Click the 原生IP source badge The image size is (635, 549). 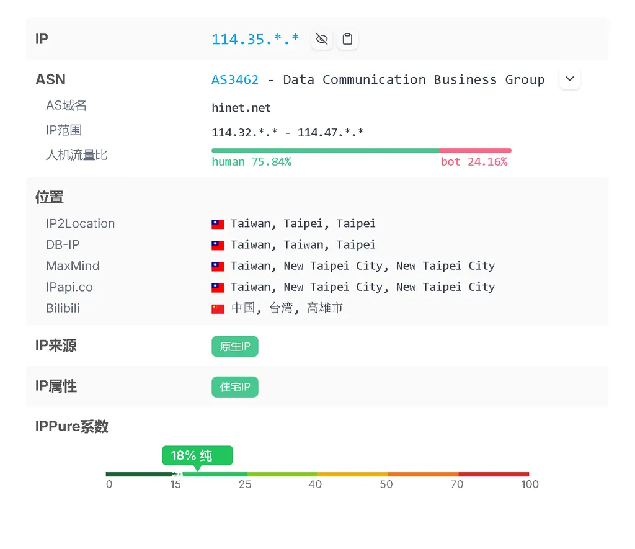point(234,346)
